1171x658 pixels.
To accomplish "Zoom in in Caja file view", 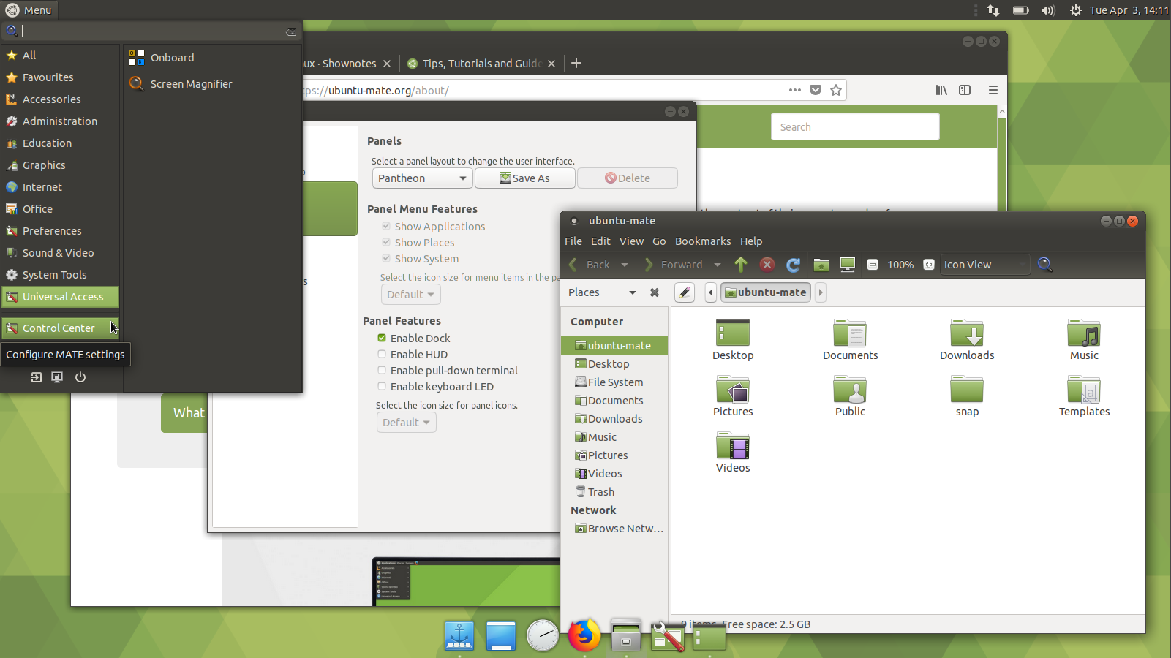I will point(929,265).
